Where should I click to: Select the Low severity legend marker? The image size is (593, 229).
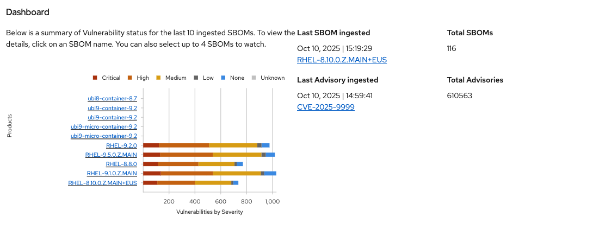click(196, 78)
